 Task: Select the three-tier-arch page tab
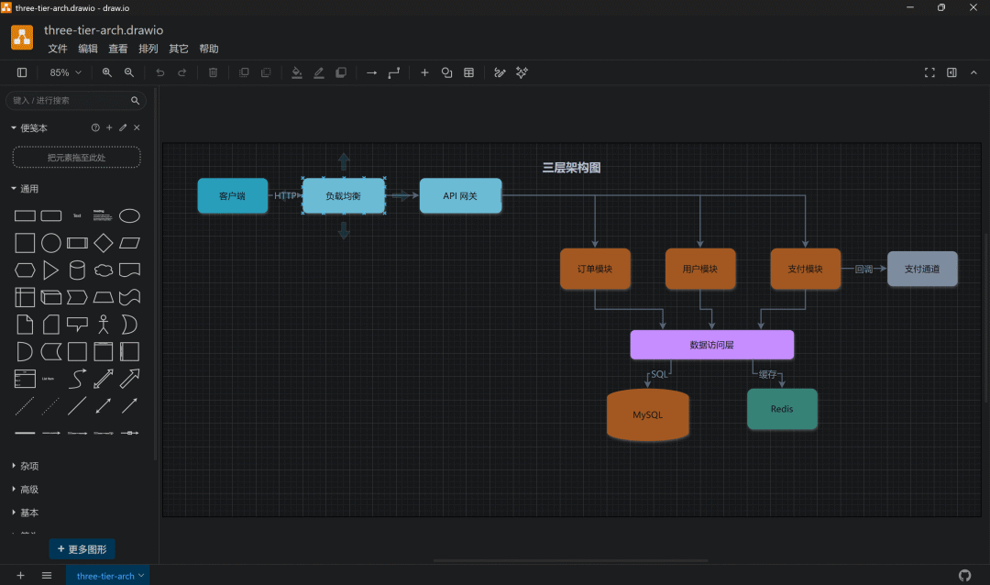coord(107,576)
